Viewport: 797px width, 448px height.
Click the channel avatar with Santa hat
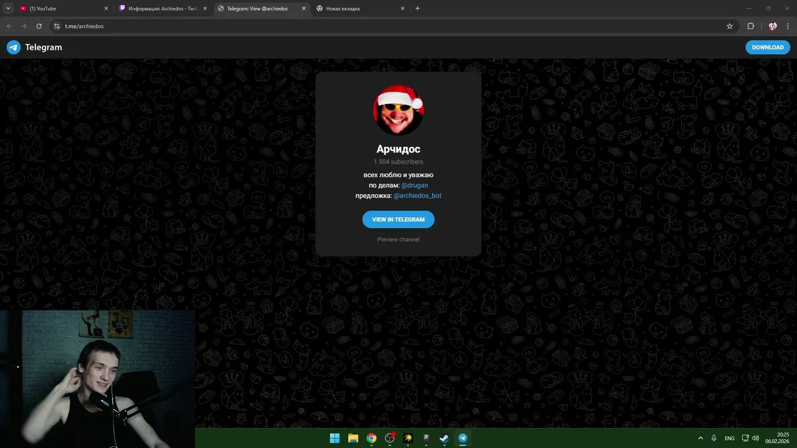398,110
